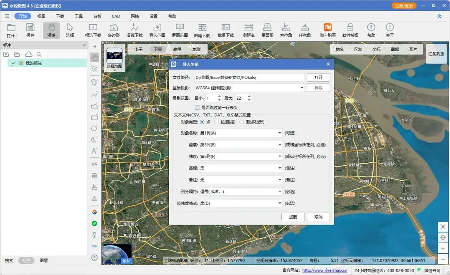The height and width of the screenshot is (275, 450).
Task: Select the 线(路径) object type radio button
Action: [217, 122]
